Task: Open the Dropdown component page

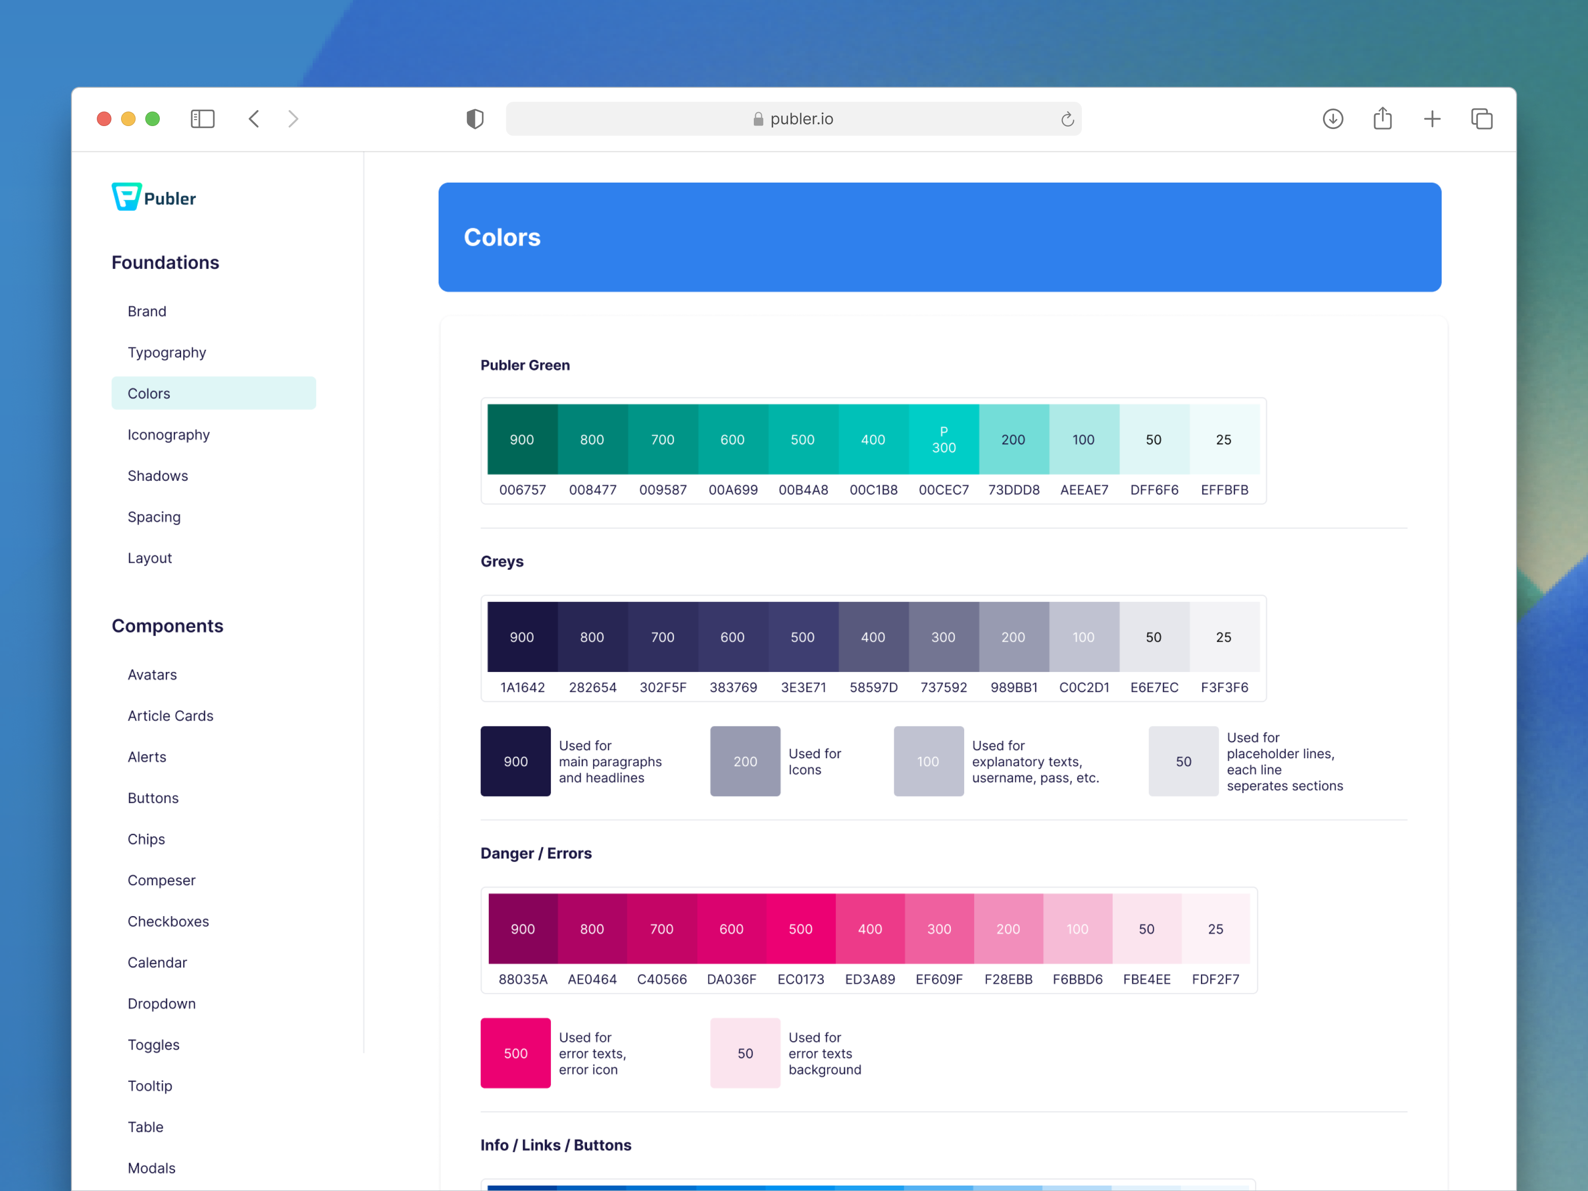Action: pos(161,1003)
